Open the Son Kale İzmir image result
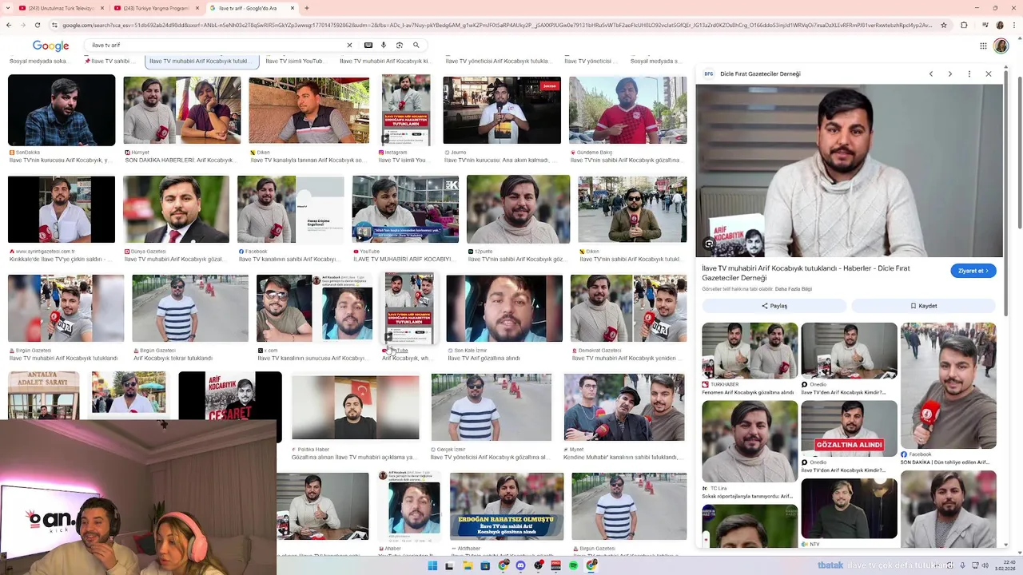Image resolution: width=1023 pixels, height=575 pixels. pos(504,308)
